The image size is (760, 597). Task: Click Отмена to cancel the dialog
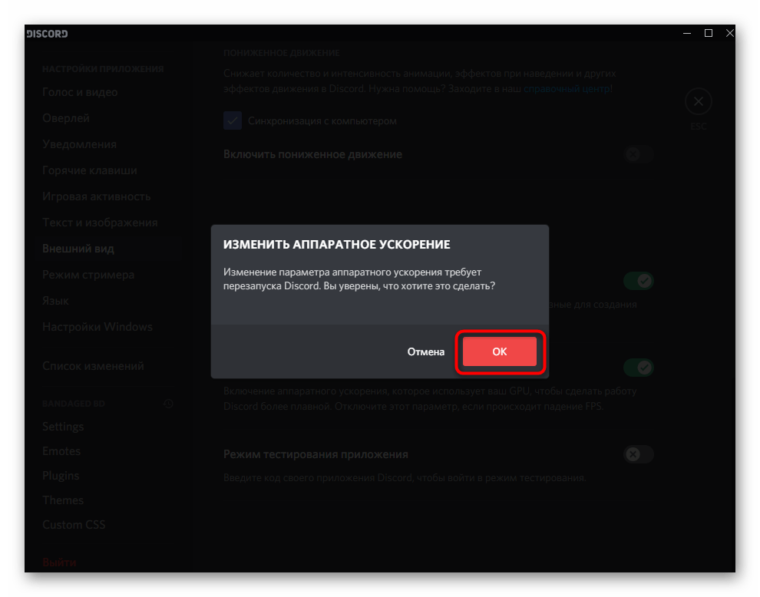pos(425,351)
